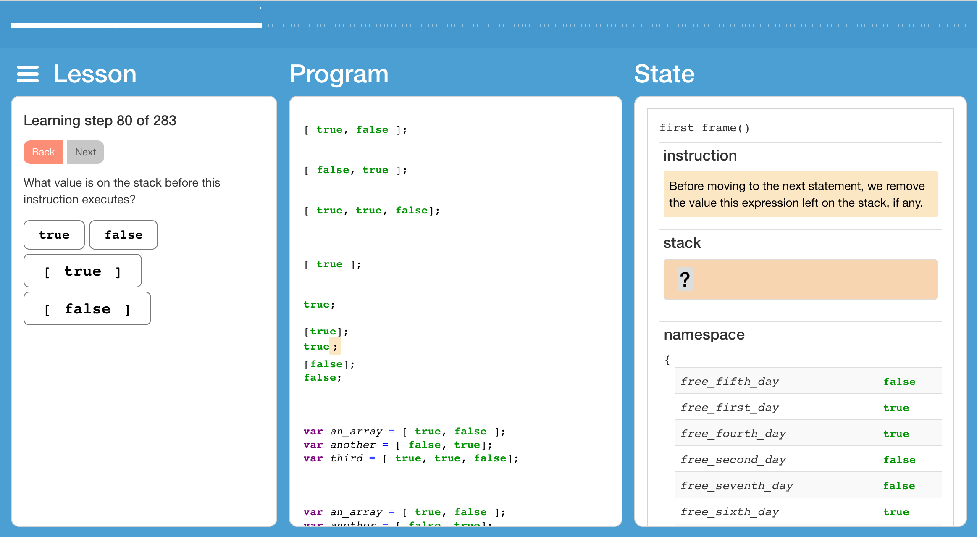The width and height of the screenshot is (977, 537).
Task: Click the Back button
Action: (43, 152)
